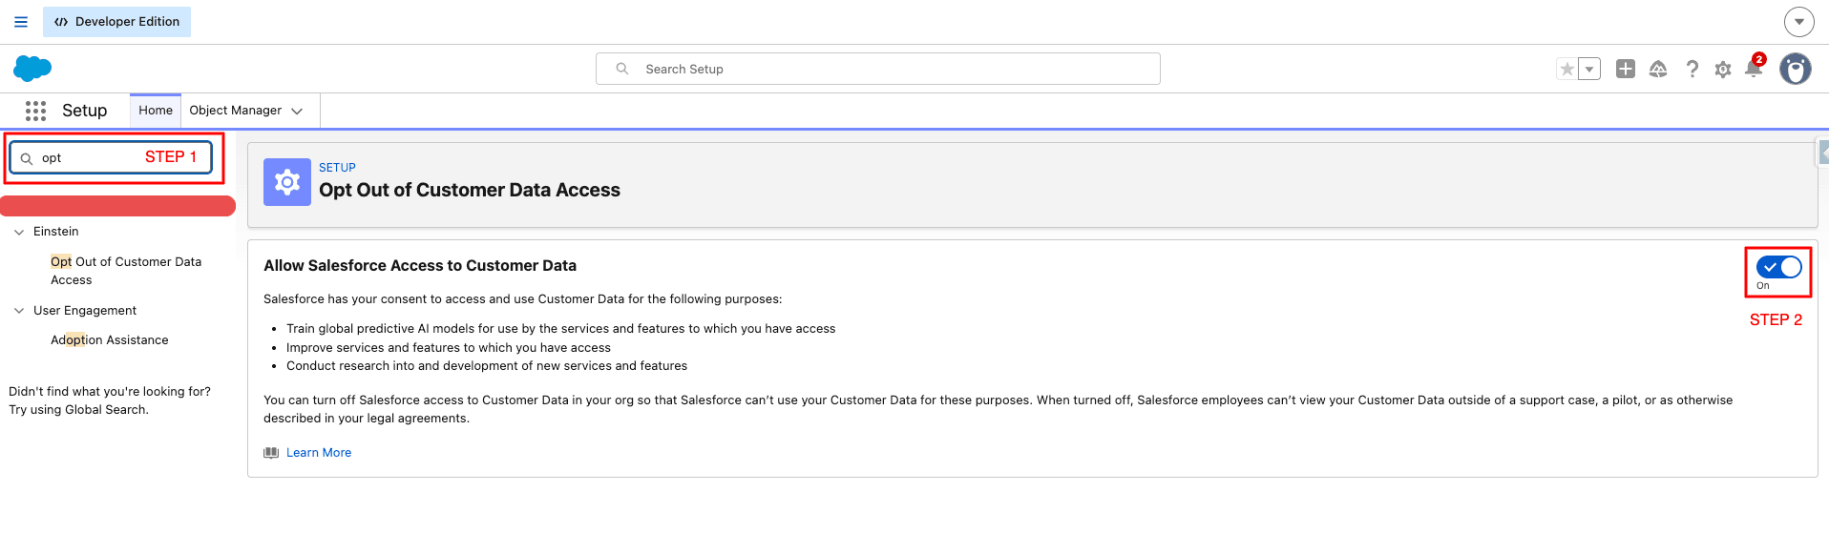Open Global Actions plus icon
1829x533 pixels.
coord(1626,69)
